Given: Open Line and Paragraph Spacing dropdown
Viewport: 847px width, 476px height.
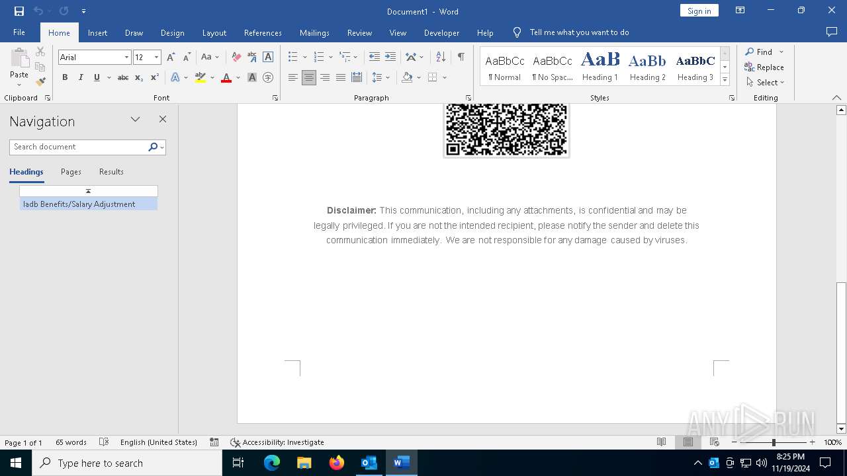Looking at the screenshot, I should coord(380,78).
